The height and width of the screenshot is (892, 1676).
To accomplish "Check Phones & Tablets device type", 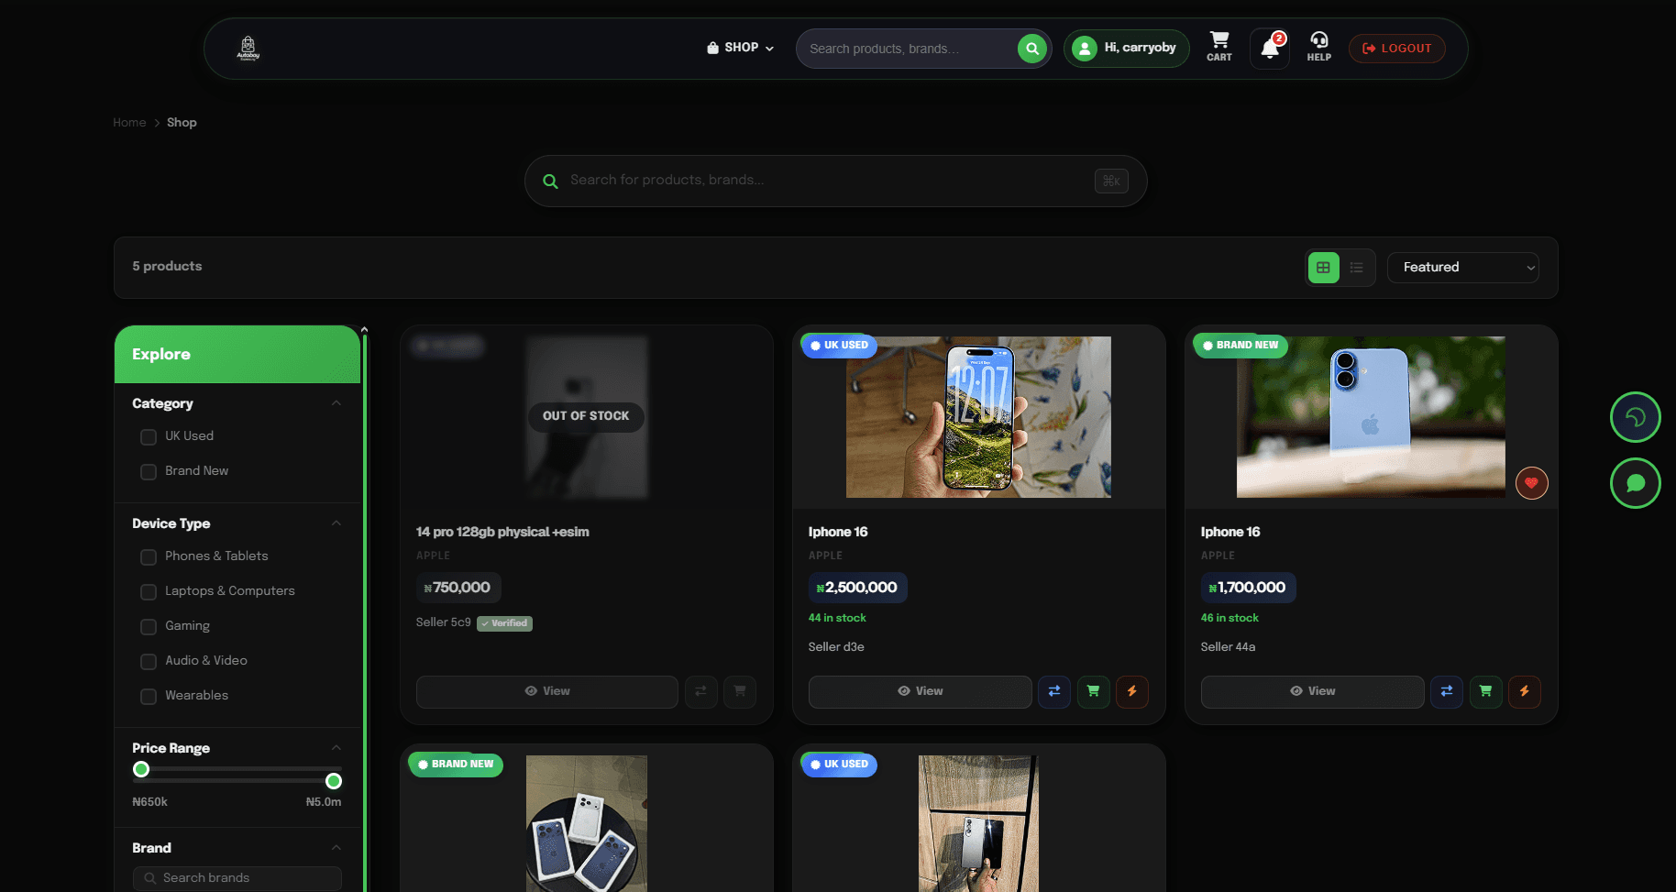I will click(x=149, y=557).
